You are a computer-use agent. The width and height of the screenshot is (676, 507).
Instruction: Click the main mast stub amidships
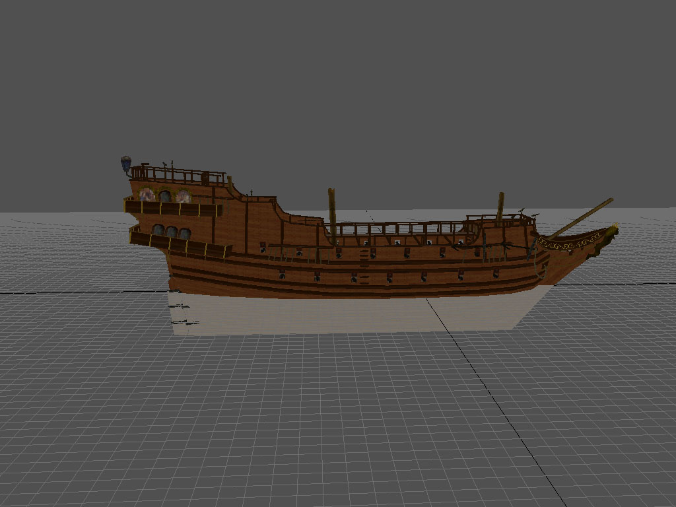pos(332,217)
